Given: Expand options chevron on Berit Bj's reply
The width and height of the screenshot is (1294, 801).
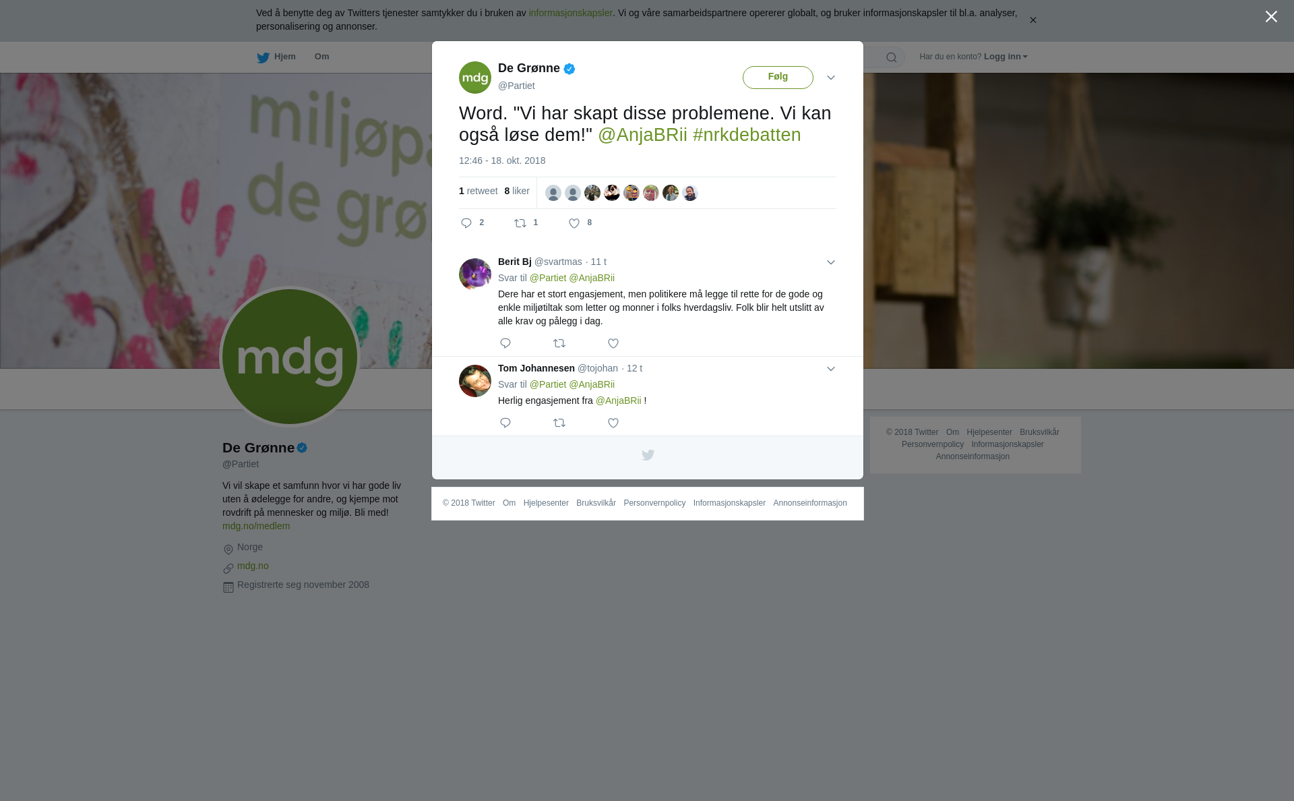Looking at the screenshot, I should click(831, 262).
